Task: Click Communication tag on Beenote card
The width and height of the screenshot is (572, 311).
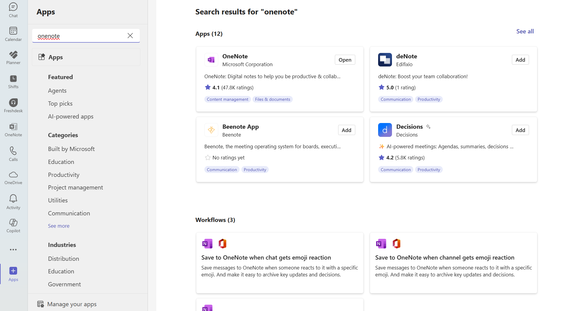Action: point(222,170)
